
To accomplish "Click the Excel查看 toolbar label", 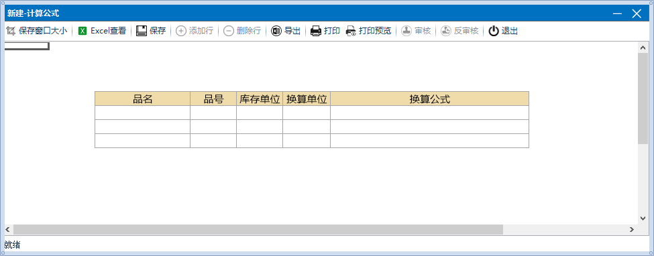I will coord(109,31).
